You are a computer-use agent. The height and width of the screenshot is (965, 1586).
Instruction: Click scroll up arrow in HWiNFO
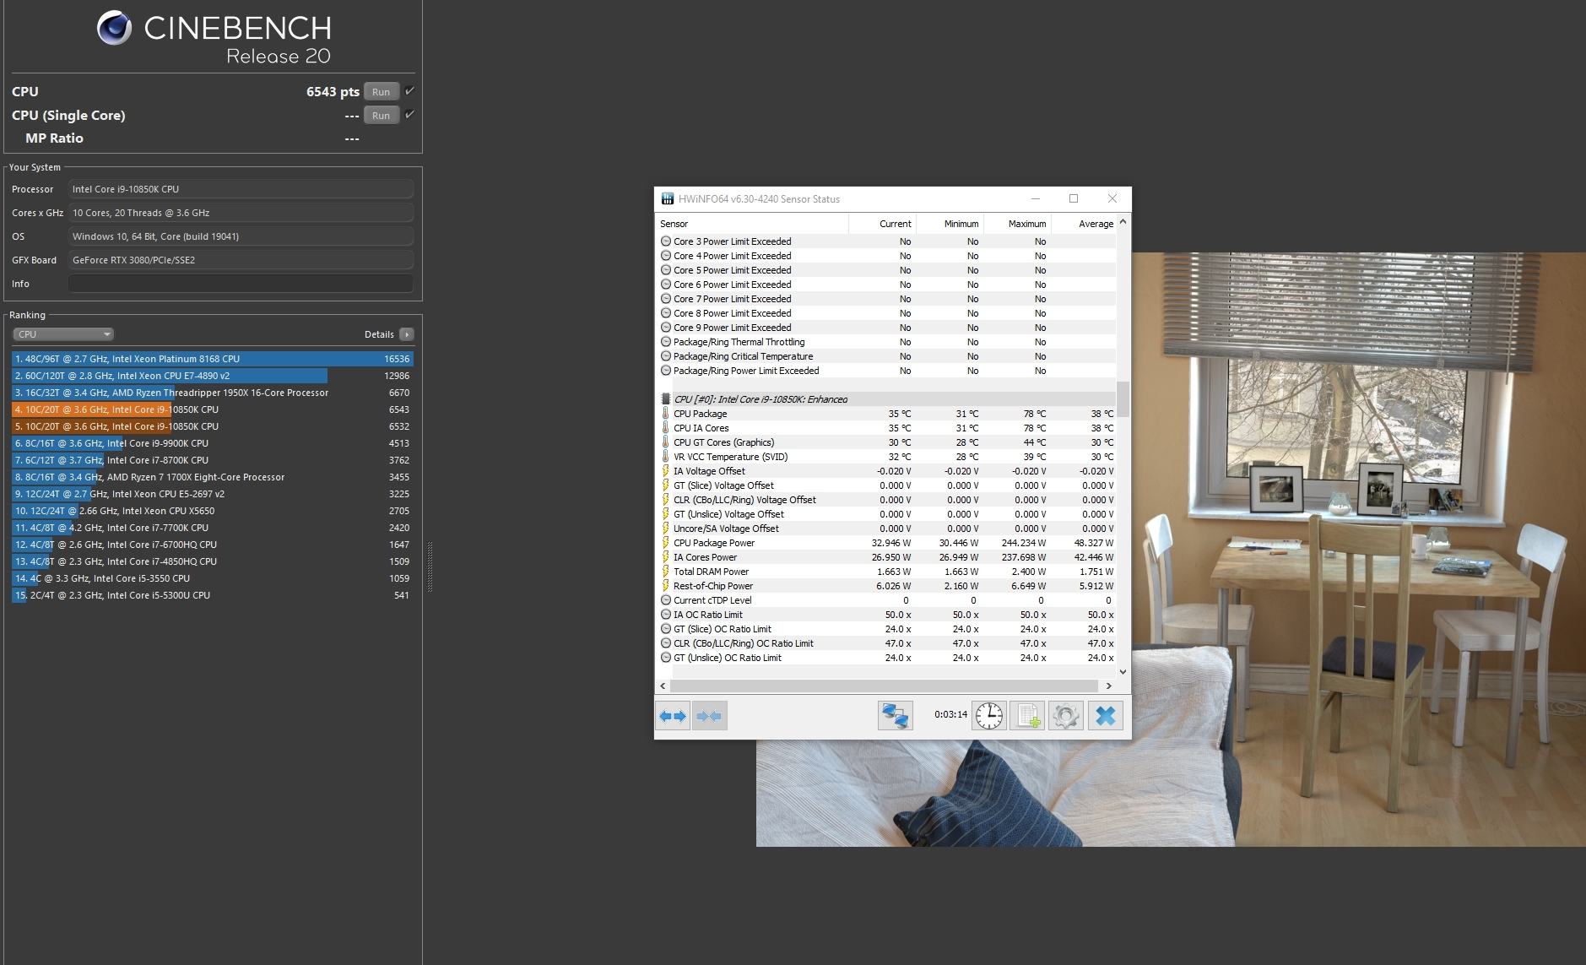pos(1123,222)
